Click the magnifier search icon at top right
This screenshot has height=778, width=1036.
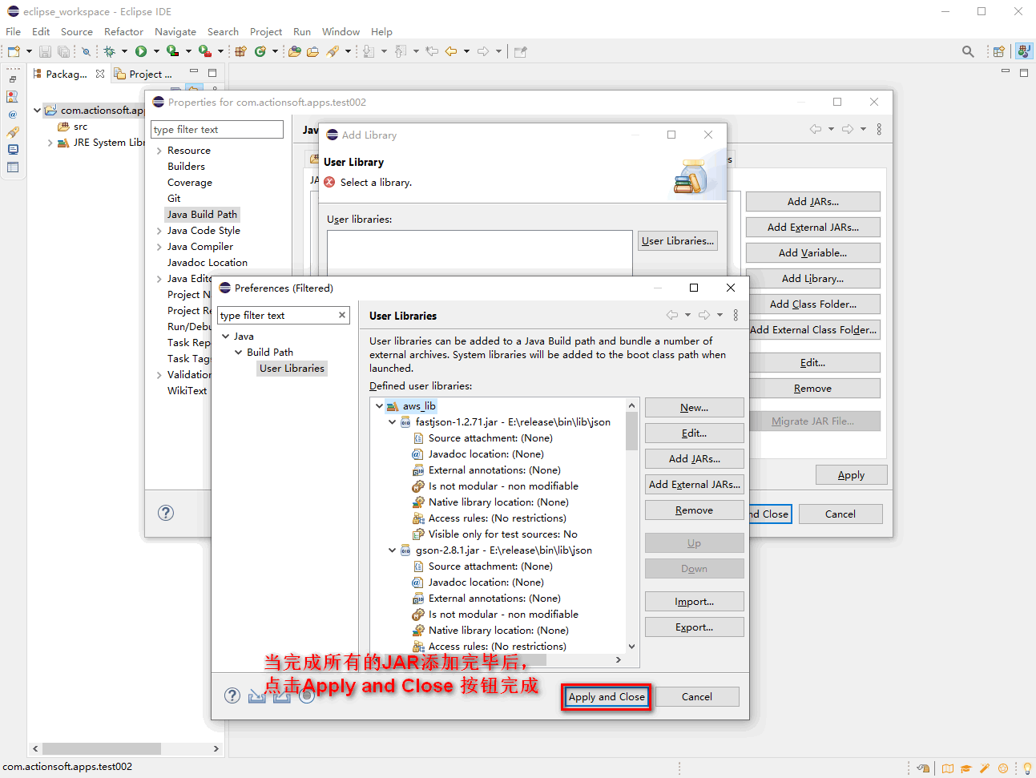968,51
